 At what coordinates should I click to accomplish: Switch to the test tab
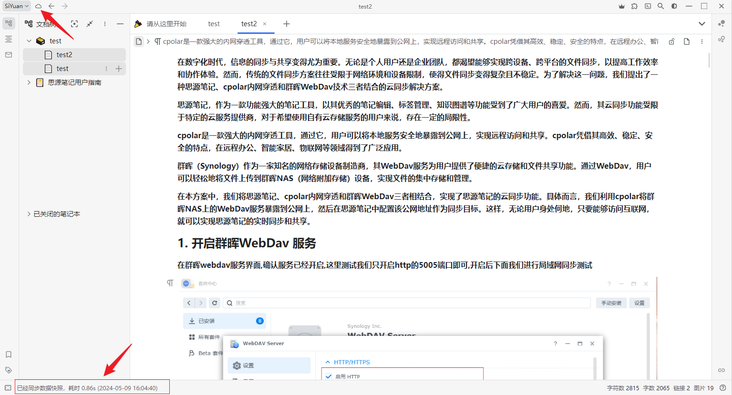click(x=214, y=24)
